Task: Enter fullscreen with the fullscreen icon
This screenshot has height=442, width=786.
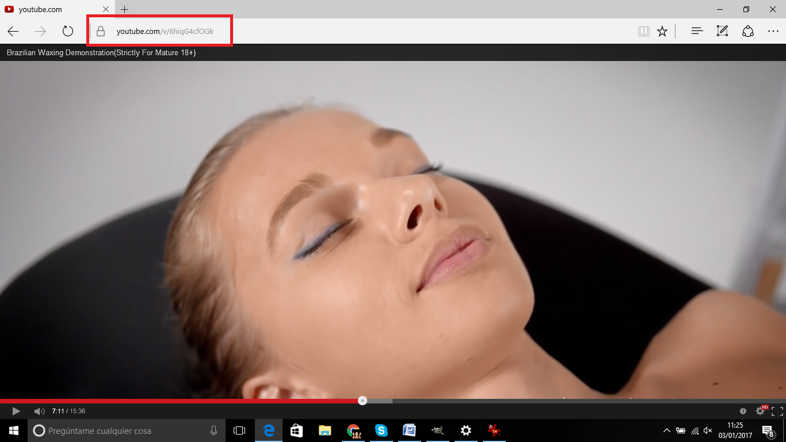Action: click(x=777, y=411)
